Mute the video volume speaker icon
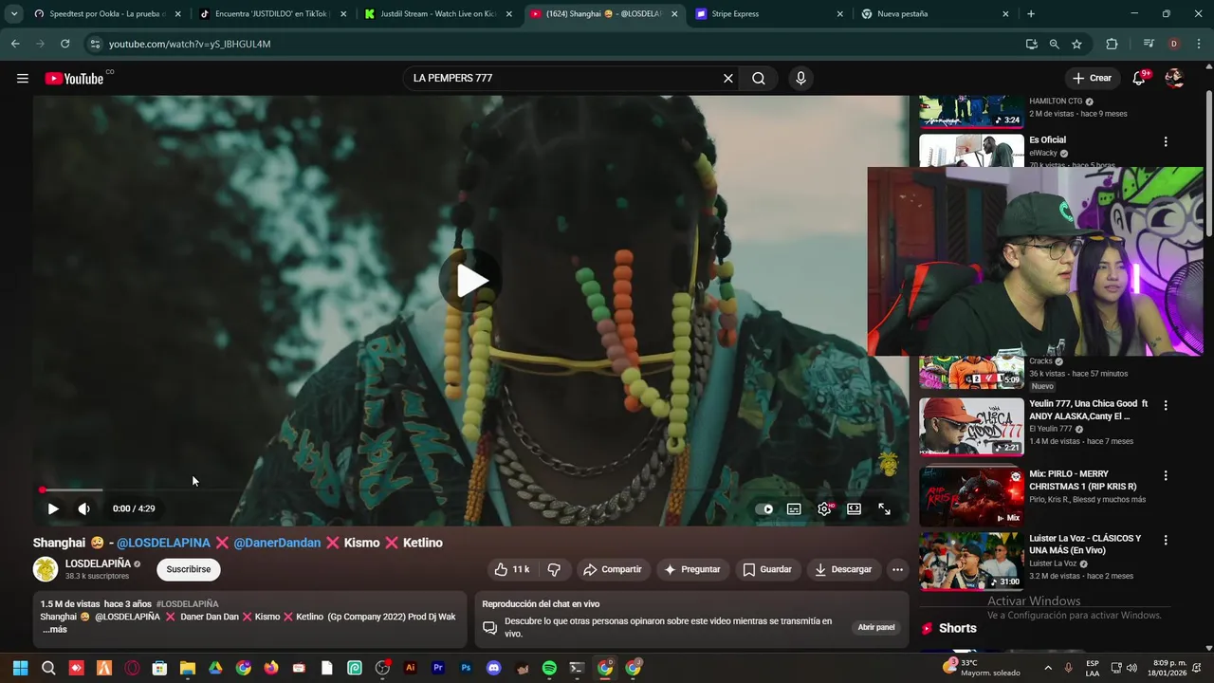1214x683 pixels. [83, 508]
